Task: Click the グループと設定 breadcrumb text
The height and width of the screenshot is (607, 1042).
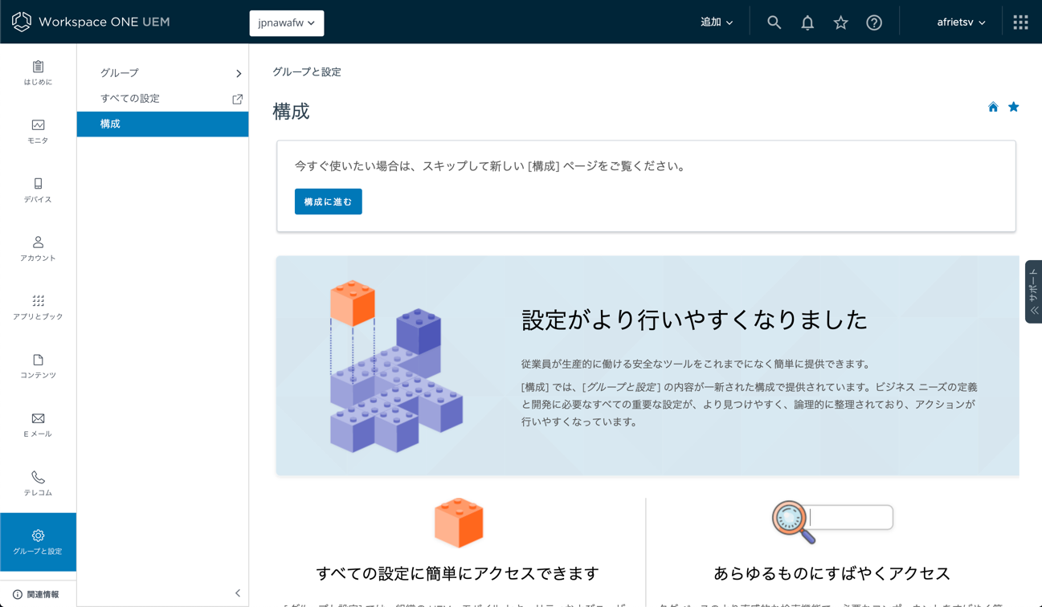Action: pyautogui.click(x=307, y=72)
